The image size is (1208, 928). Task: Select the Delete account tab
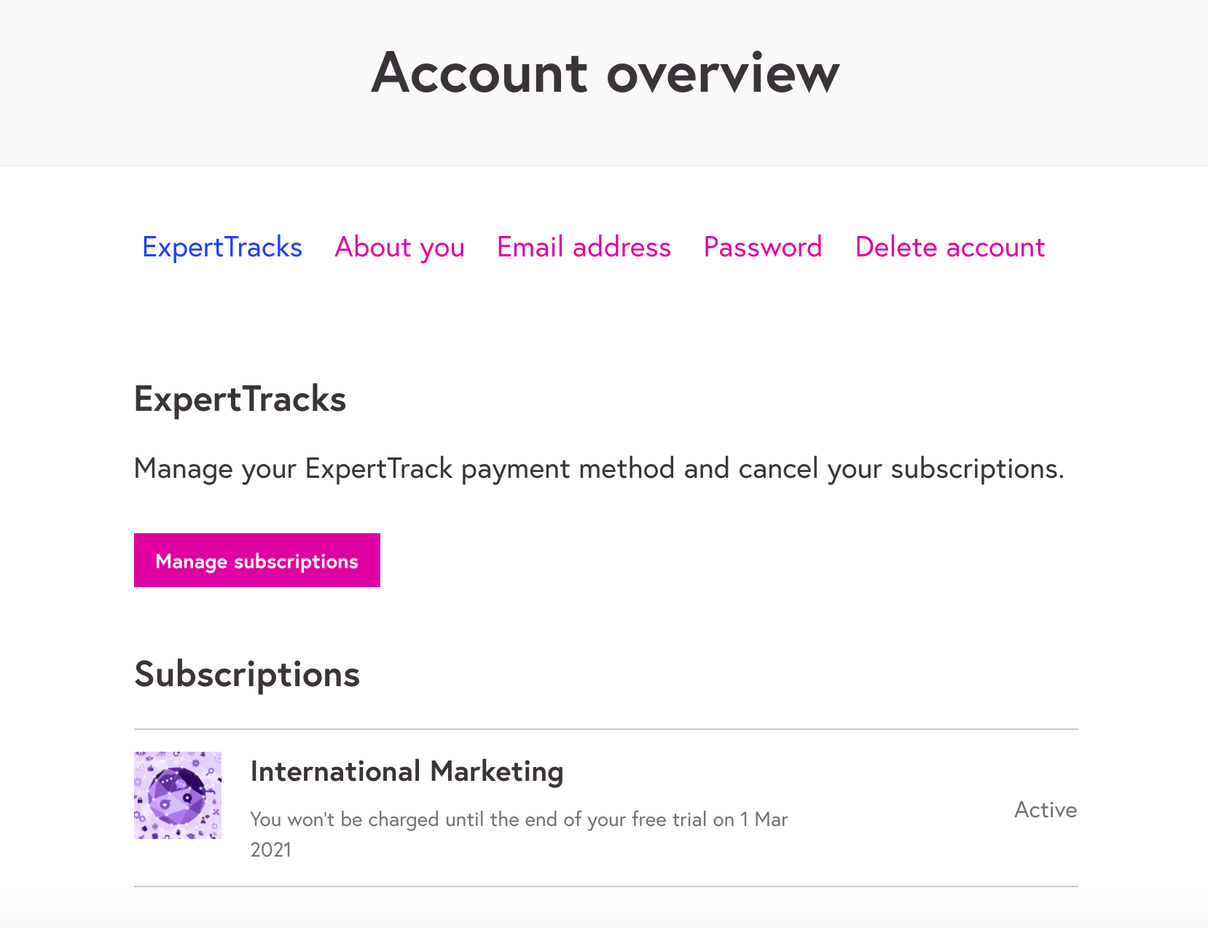click(x=949, y=248)
